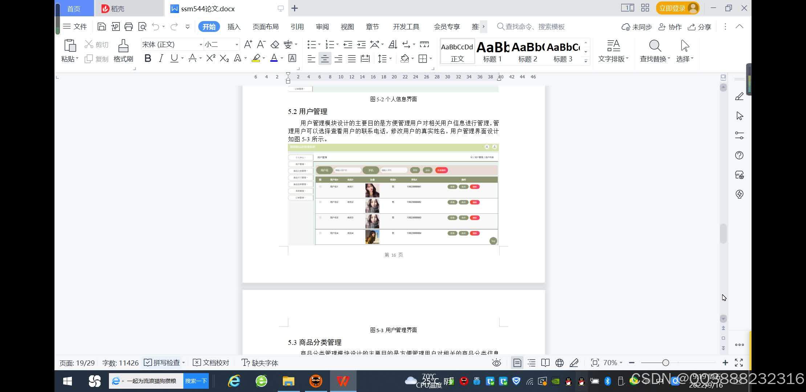The width and height of the screenshot is (806, 392).
Task: Click the justify alignment icon
Action: (351, 58)
